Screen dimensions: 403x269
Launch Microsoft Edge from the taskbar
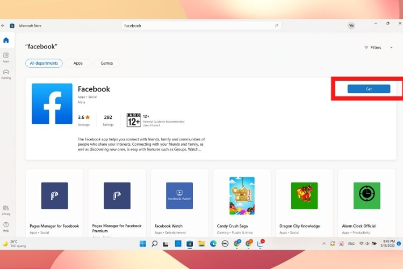213,244
